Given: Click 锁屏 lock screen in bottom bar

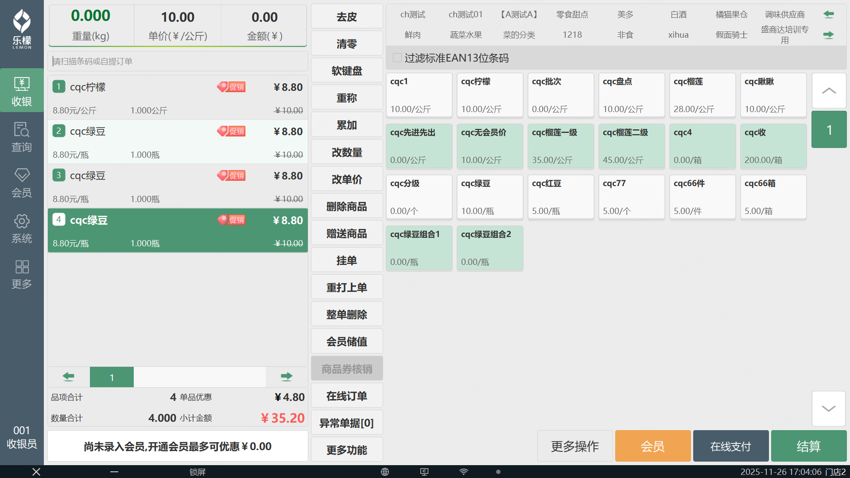Looking at the screenshot, I should 198,472.
